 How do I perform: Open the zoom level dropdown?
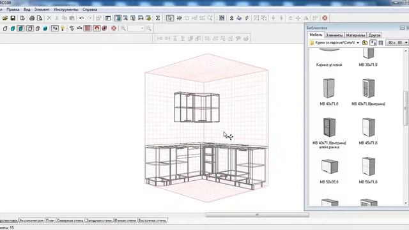[x=143, y=28]
